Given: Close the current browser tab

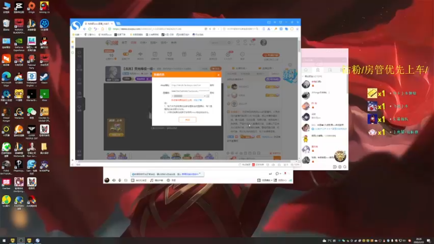Looking at the screenshot, I should (x=112, y=23).
